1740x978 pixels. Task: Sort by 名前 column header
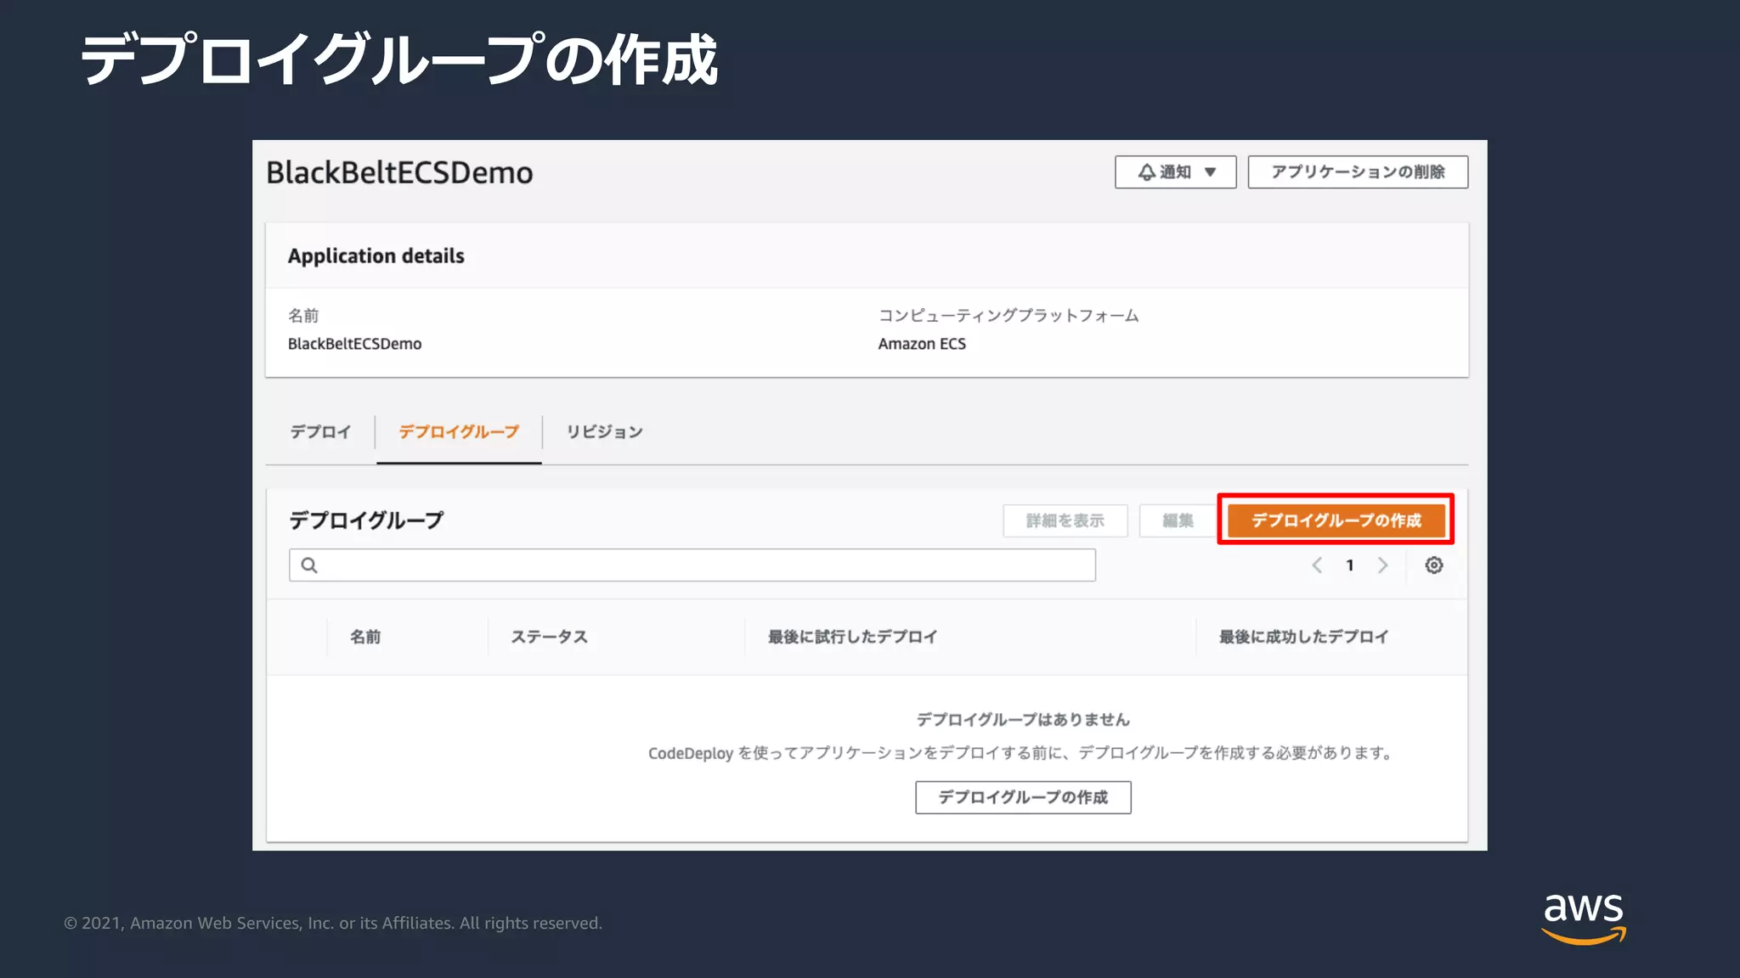365,637
